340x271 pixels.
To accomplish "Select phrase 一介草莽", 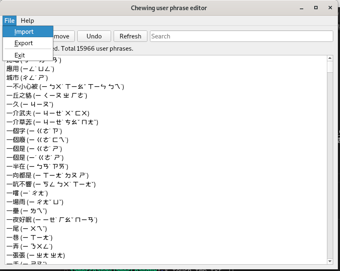I will 166,122.
